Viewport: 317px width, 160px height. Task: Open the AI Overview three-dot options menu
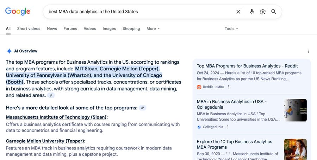[x=309, y=51]
